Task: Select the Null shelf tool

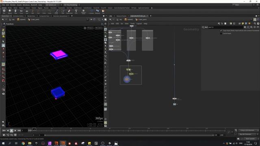Action: [32, 11]
